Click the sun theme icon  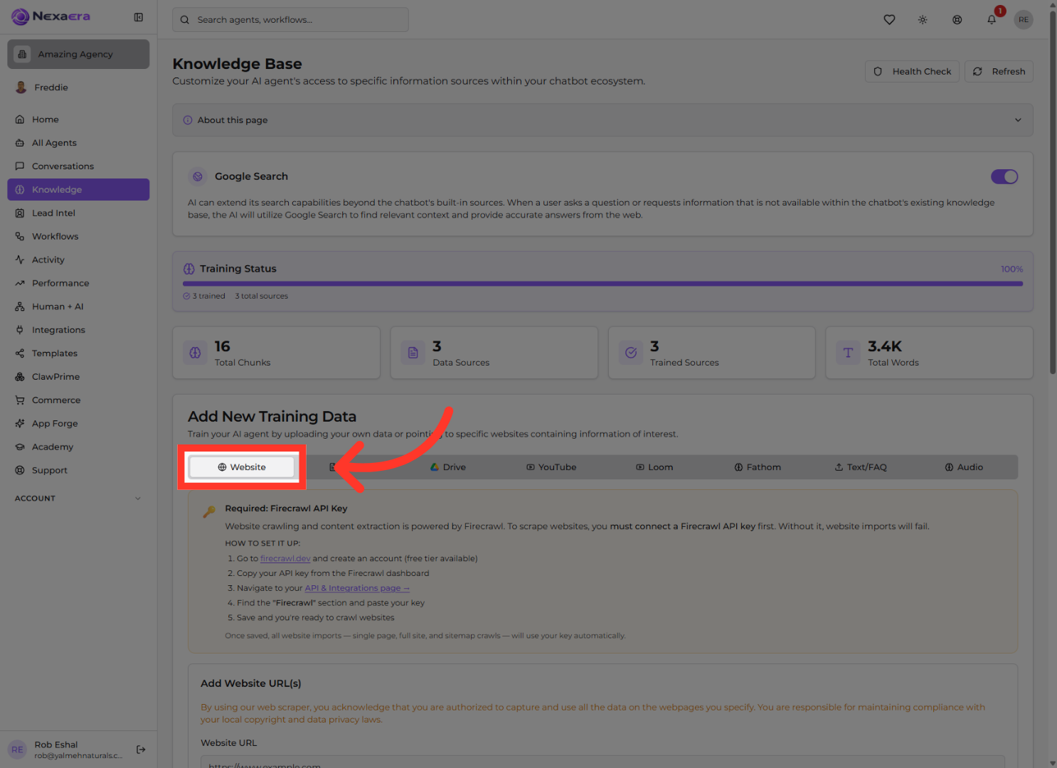point(923,20)
